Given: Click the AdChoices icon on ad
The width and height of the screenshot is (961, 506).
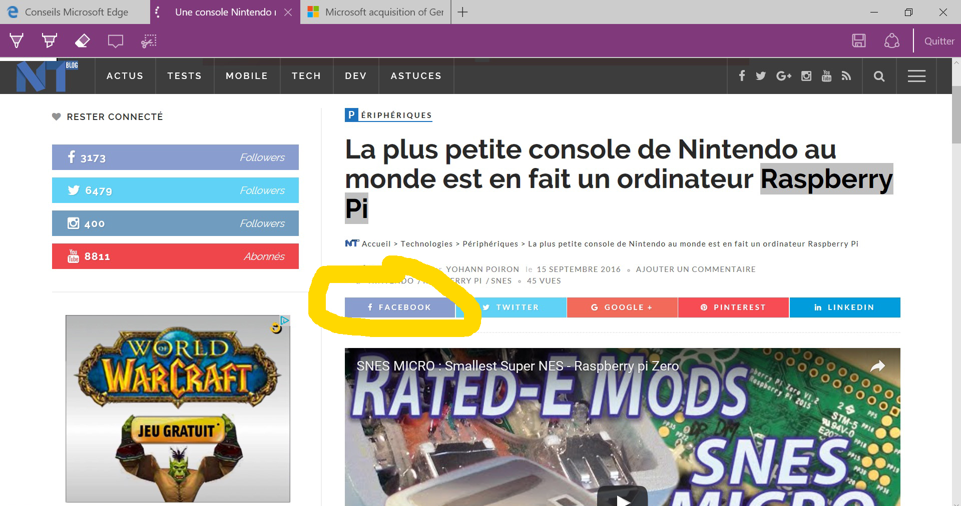Looking at the screenshot, I should point(285,320).
